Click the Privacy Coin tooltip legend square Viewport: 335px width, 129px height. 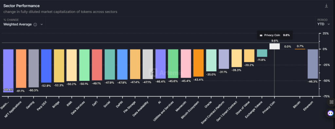(x=261, y=35)
